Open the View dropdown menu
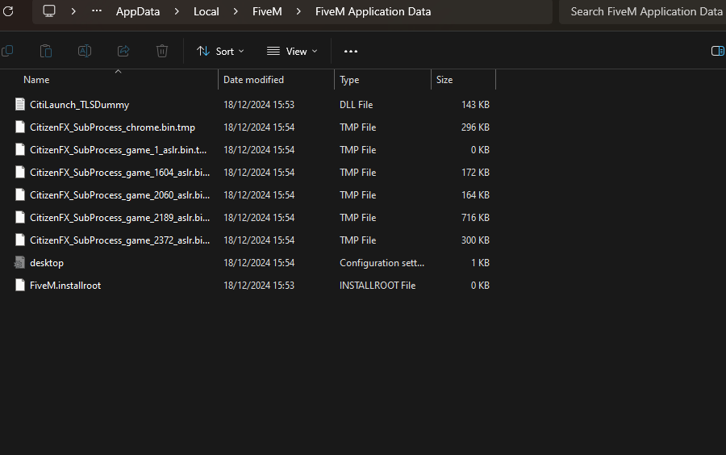726x455 pixels. pyautogui.click(x=292, y=51)
